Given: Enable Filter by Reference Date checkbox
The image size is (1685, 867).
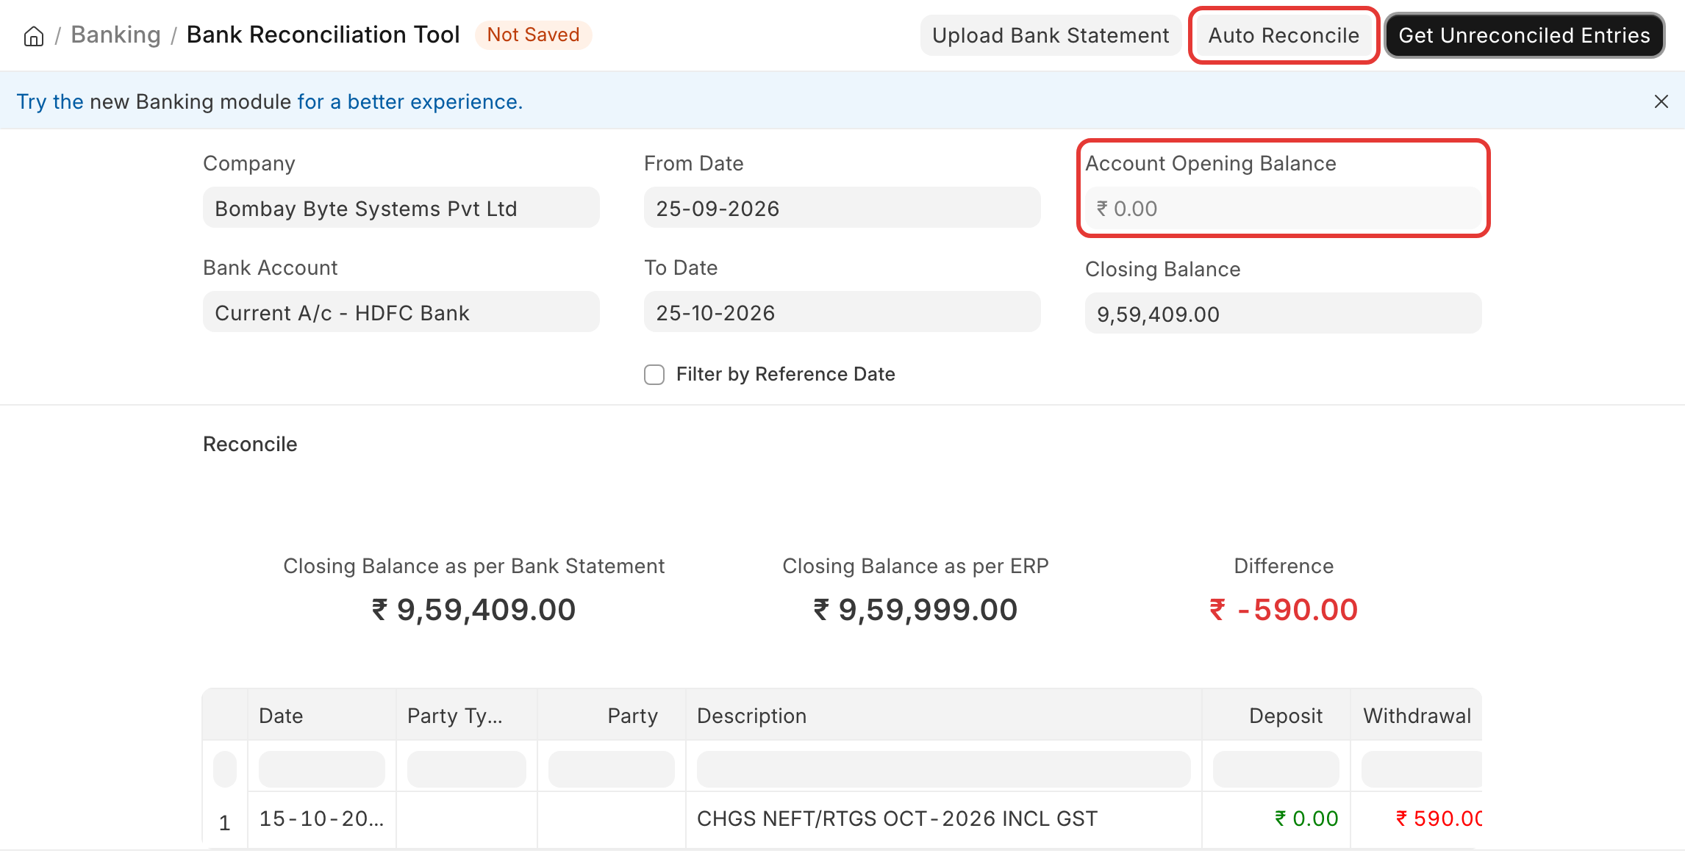Looking at the screenshot, I should click(654, 375).
